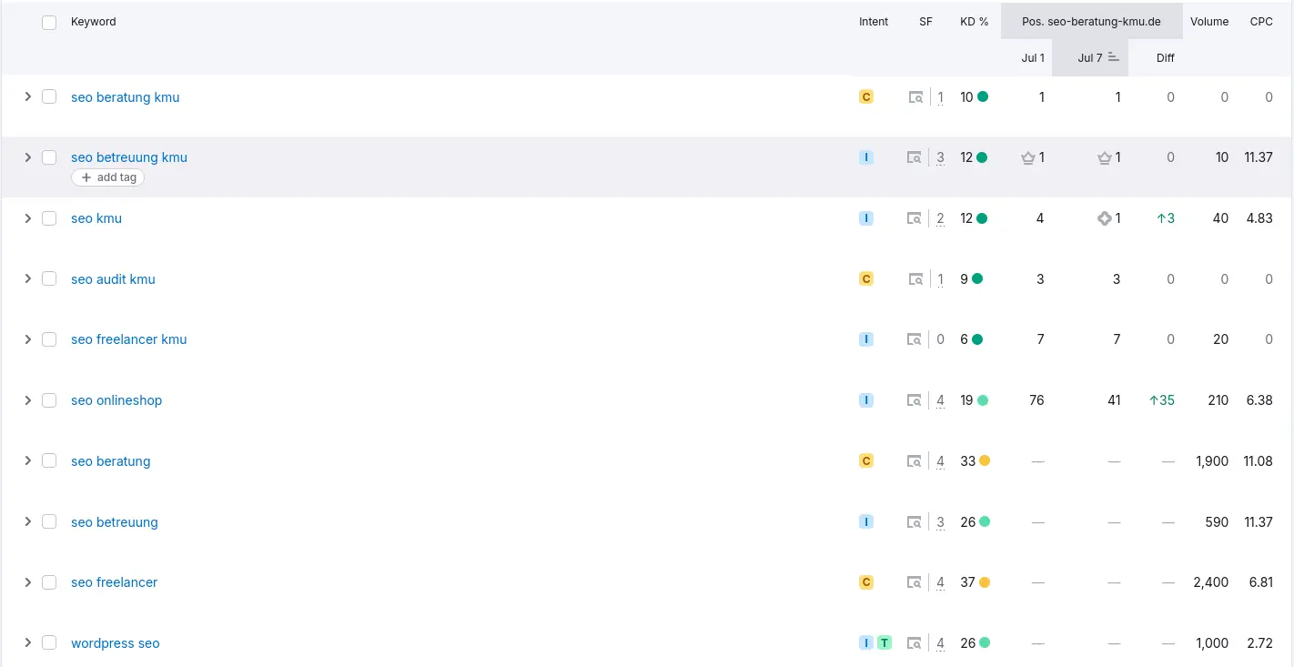Image resolution: width=1294 pixels, height=667 pixels.
Task: Click Commercial intent badge for seo freelancer row
Action: click(866, 582)
